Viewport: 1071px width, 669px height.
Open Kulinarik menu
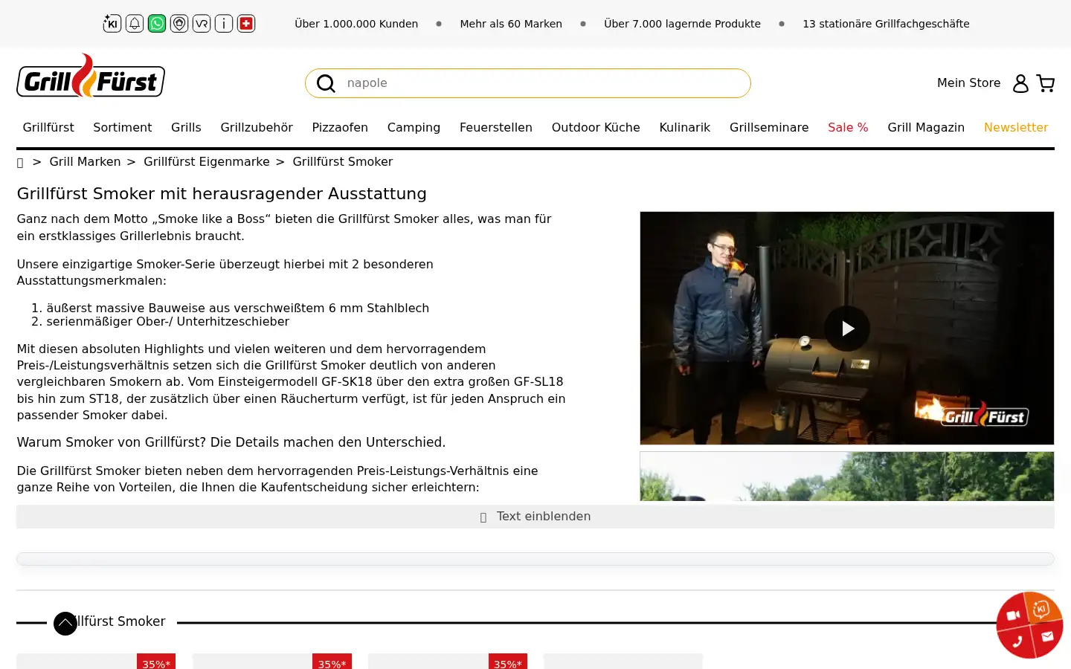pyautogui.click(x=685, y=128)
